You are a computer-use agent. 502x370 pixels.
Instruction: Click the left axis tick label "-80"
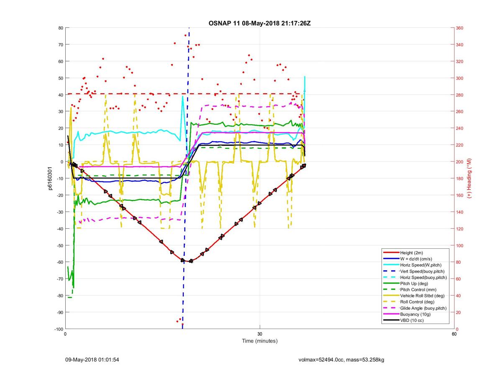(59, 296)
